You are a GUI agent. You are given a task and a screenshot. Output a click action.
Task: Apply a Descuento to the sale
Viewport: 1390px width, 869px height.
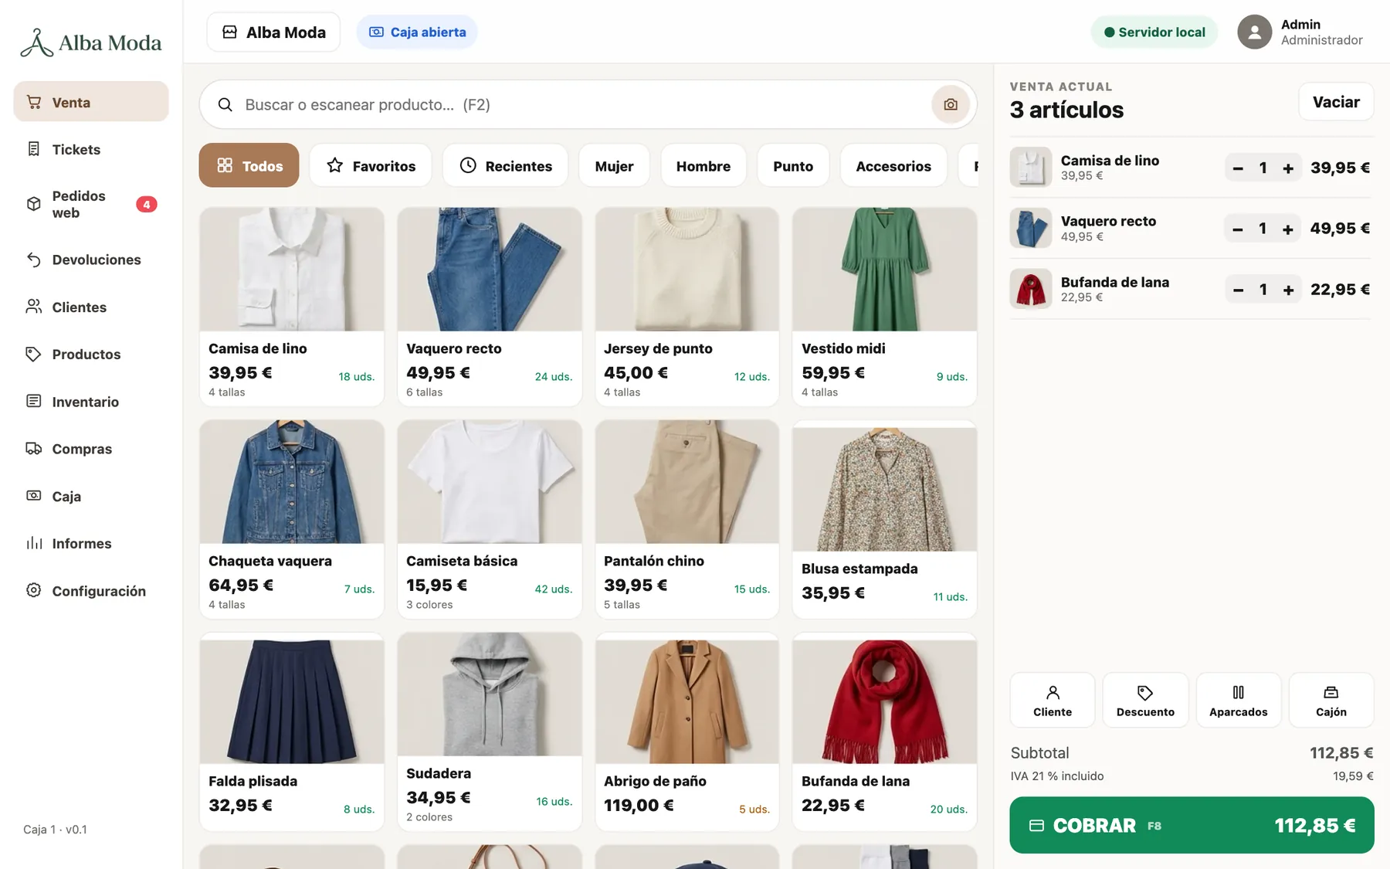pyautogui.click(x=1145, y=700)
